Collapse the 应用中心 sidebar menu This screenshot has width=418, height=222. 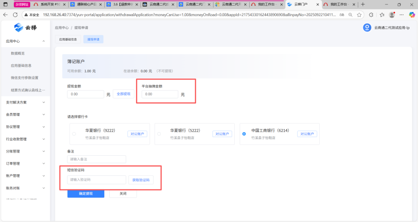tap(44, 41)
